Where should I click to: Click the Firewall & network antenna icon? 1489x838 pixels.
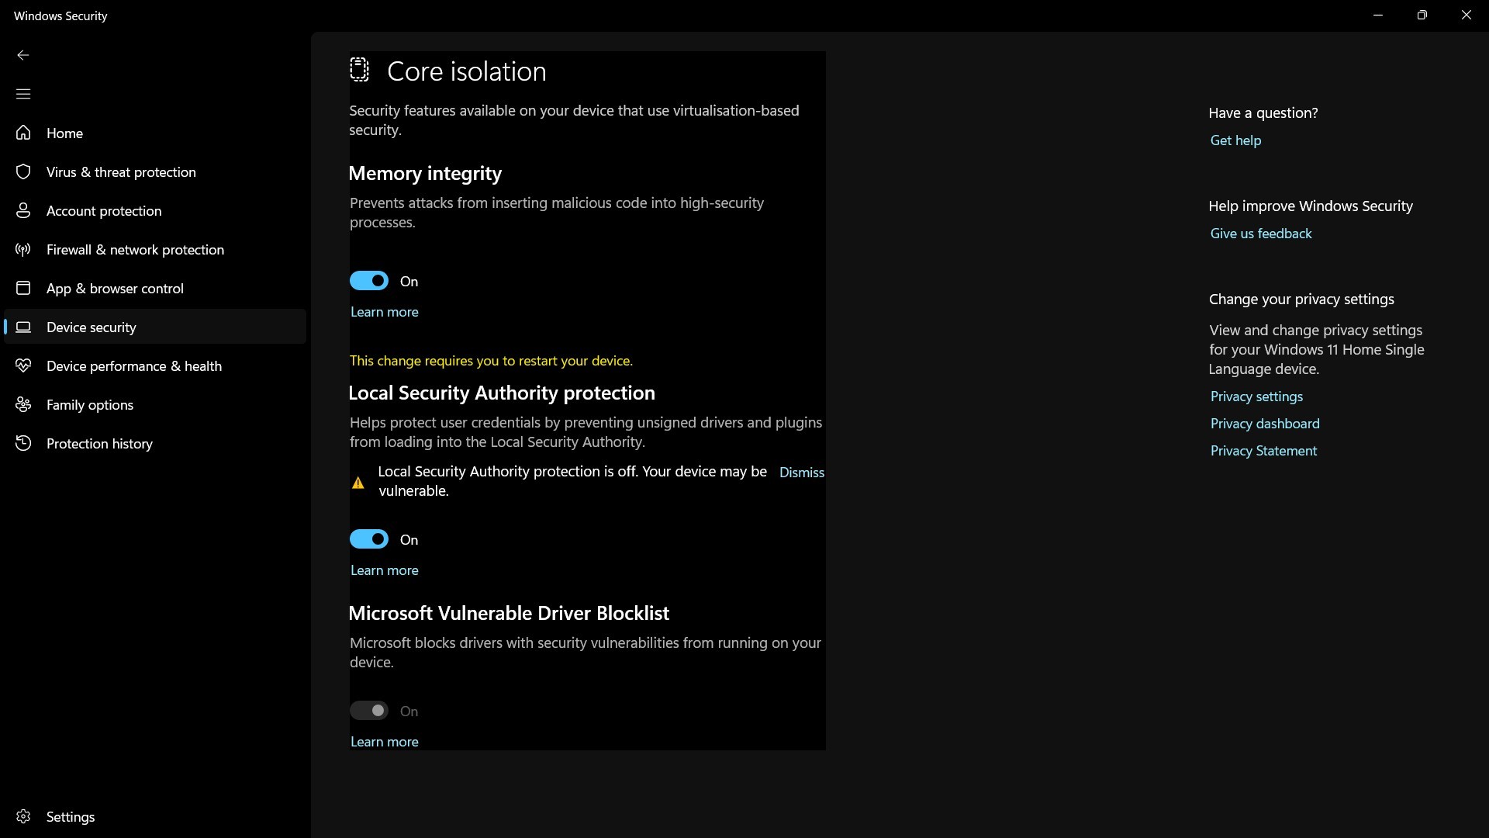point(23,249)
